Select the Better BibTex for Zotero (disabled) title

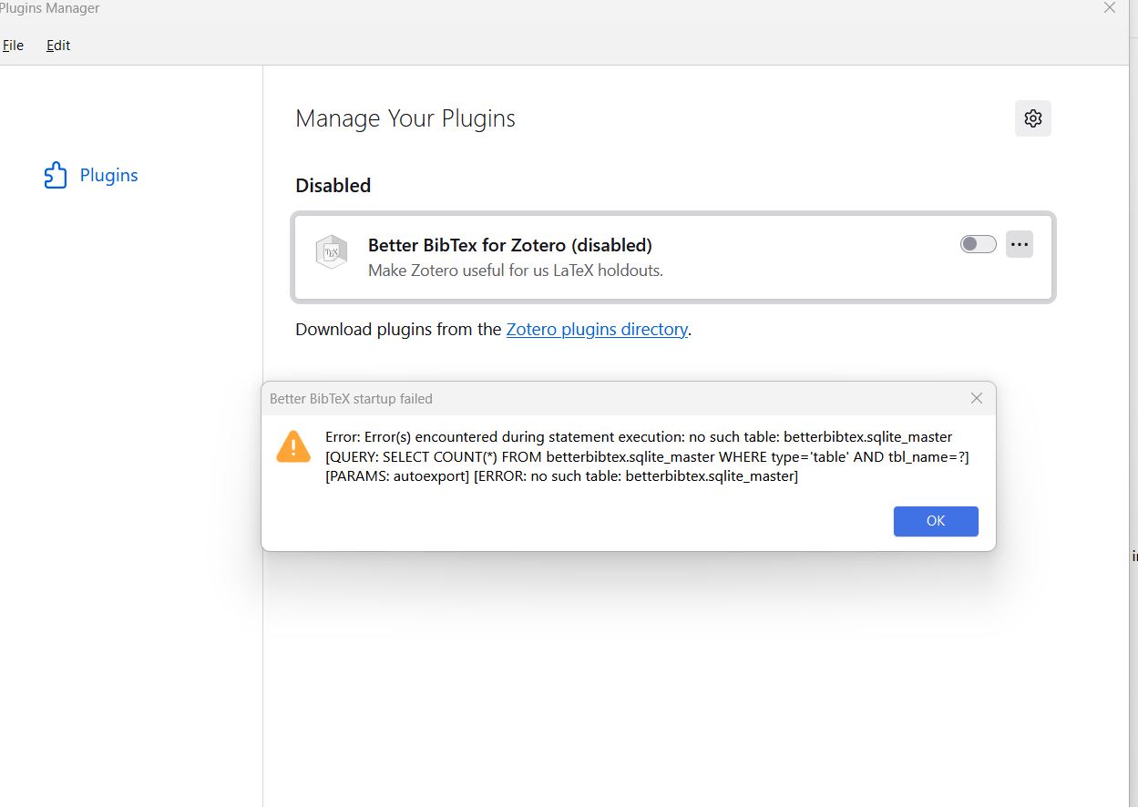(x=510, y=245)
